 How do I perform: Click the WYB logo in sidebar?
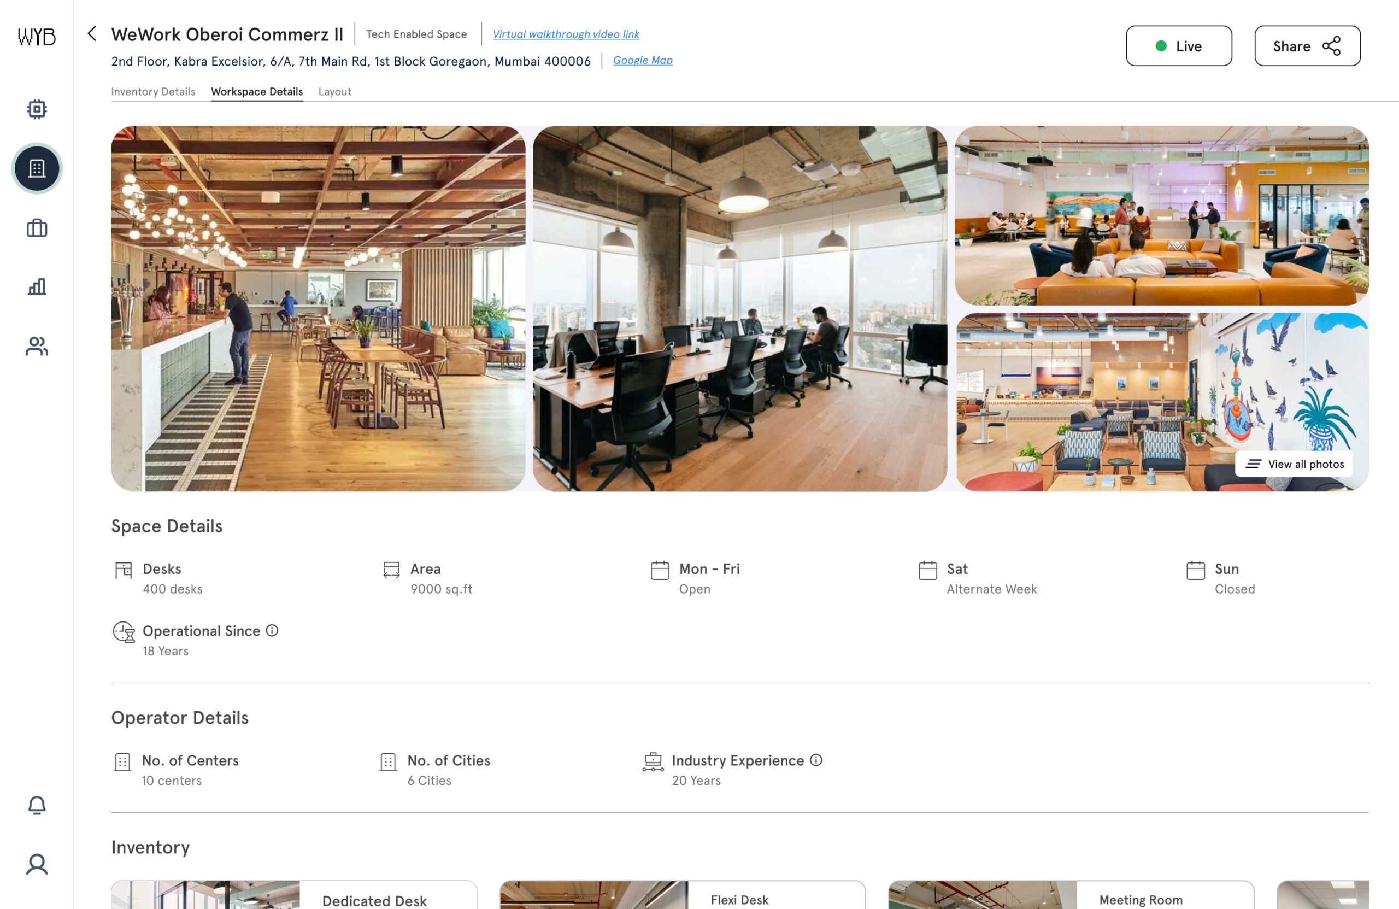37,37
